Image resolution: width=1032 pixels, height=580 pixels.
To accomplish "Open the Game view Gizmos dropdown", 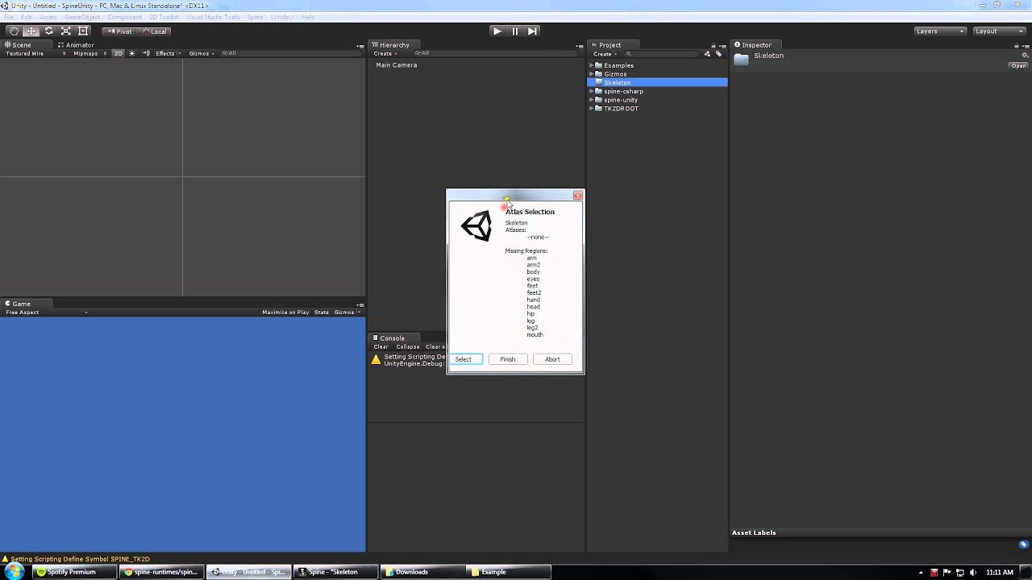I will pyautogui.click(x=347, y=313).
